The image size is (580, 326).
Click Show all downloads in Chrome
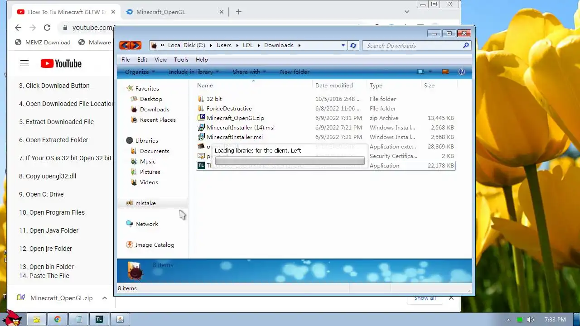tap(425, 298)
